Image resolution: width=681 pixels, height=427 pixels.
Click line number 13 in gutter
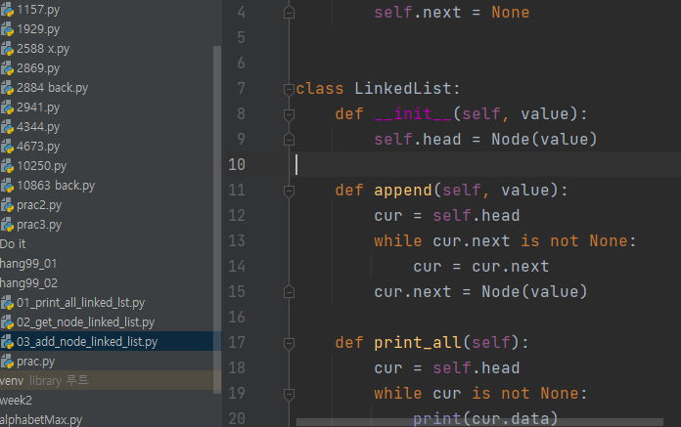coord(237,240)
